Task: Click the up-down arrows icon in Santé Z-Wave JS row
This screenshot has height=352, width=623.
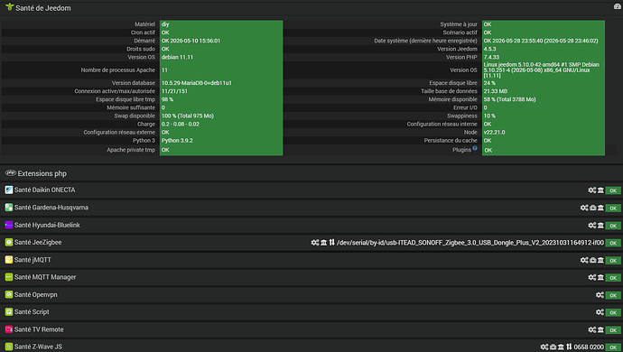Action: [x=569, y=347]
